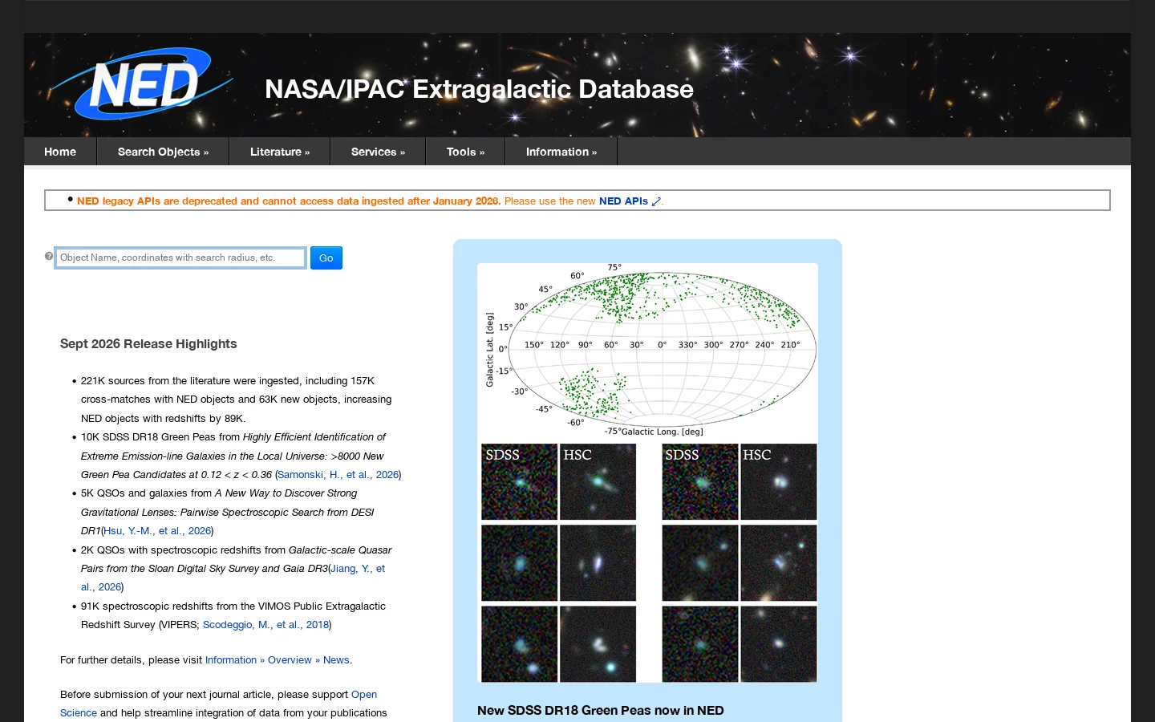
Task: Click the first SDSS-labeled galaxy thumbnail
Action: (520, 482)
